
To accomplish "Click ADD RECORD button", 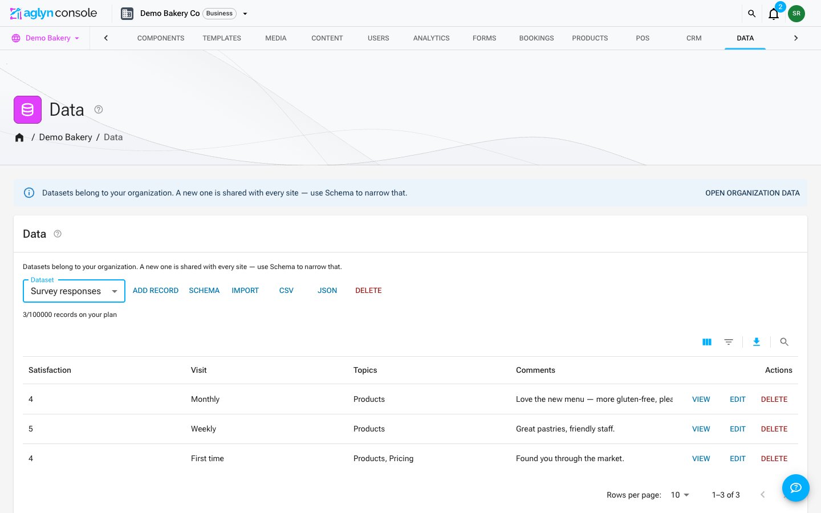I will click(156, 291).
